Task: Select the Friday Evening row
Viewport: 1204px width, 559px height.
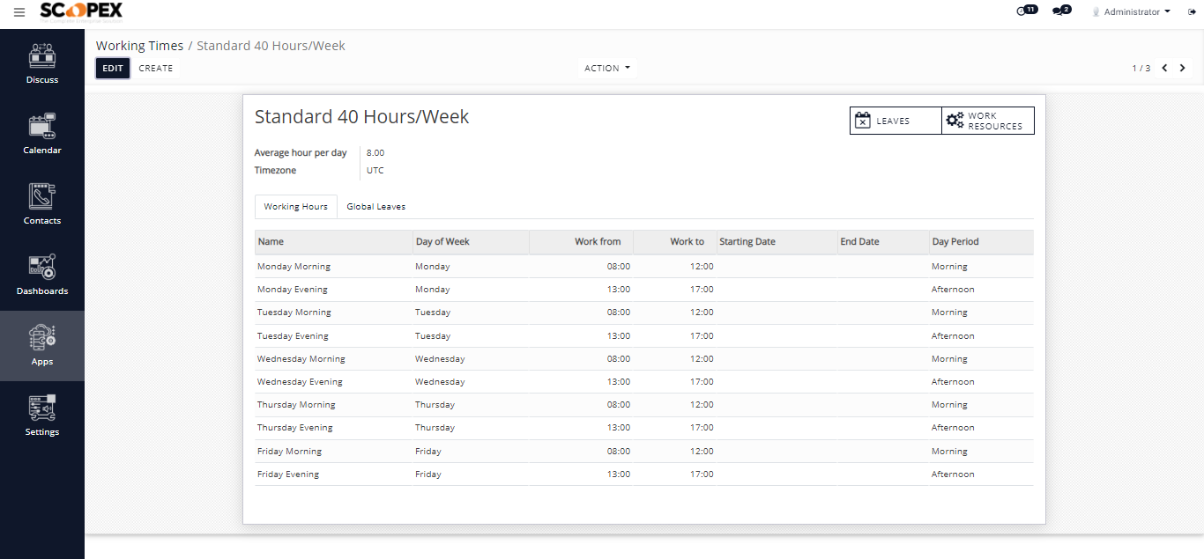Action: click(644, 474)
